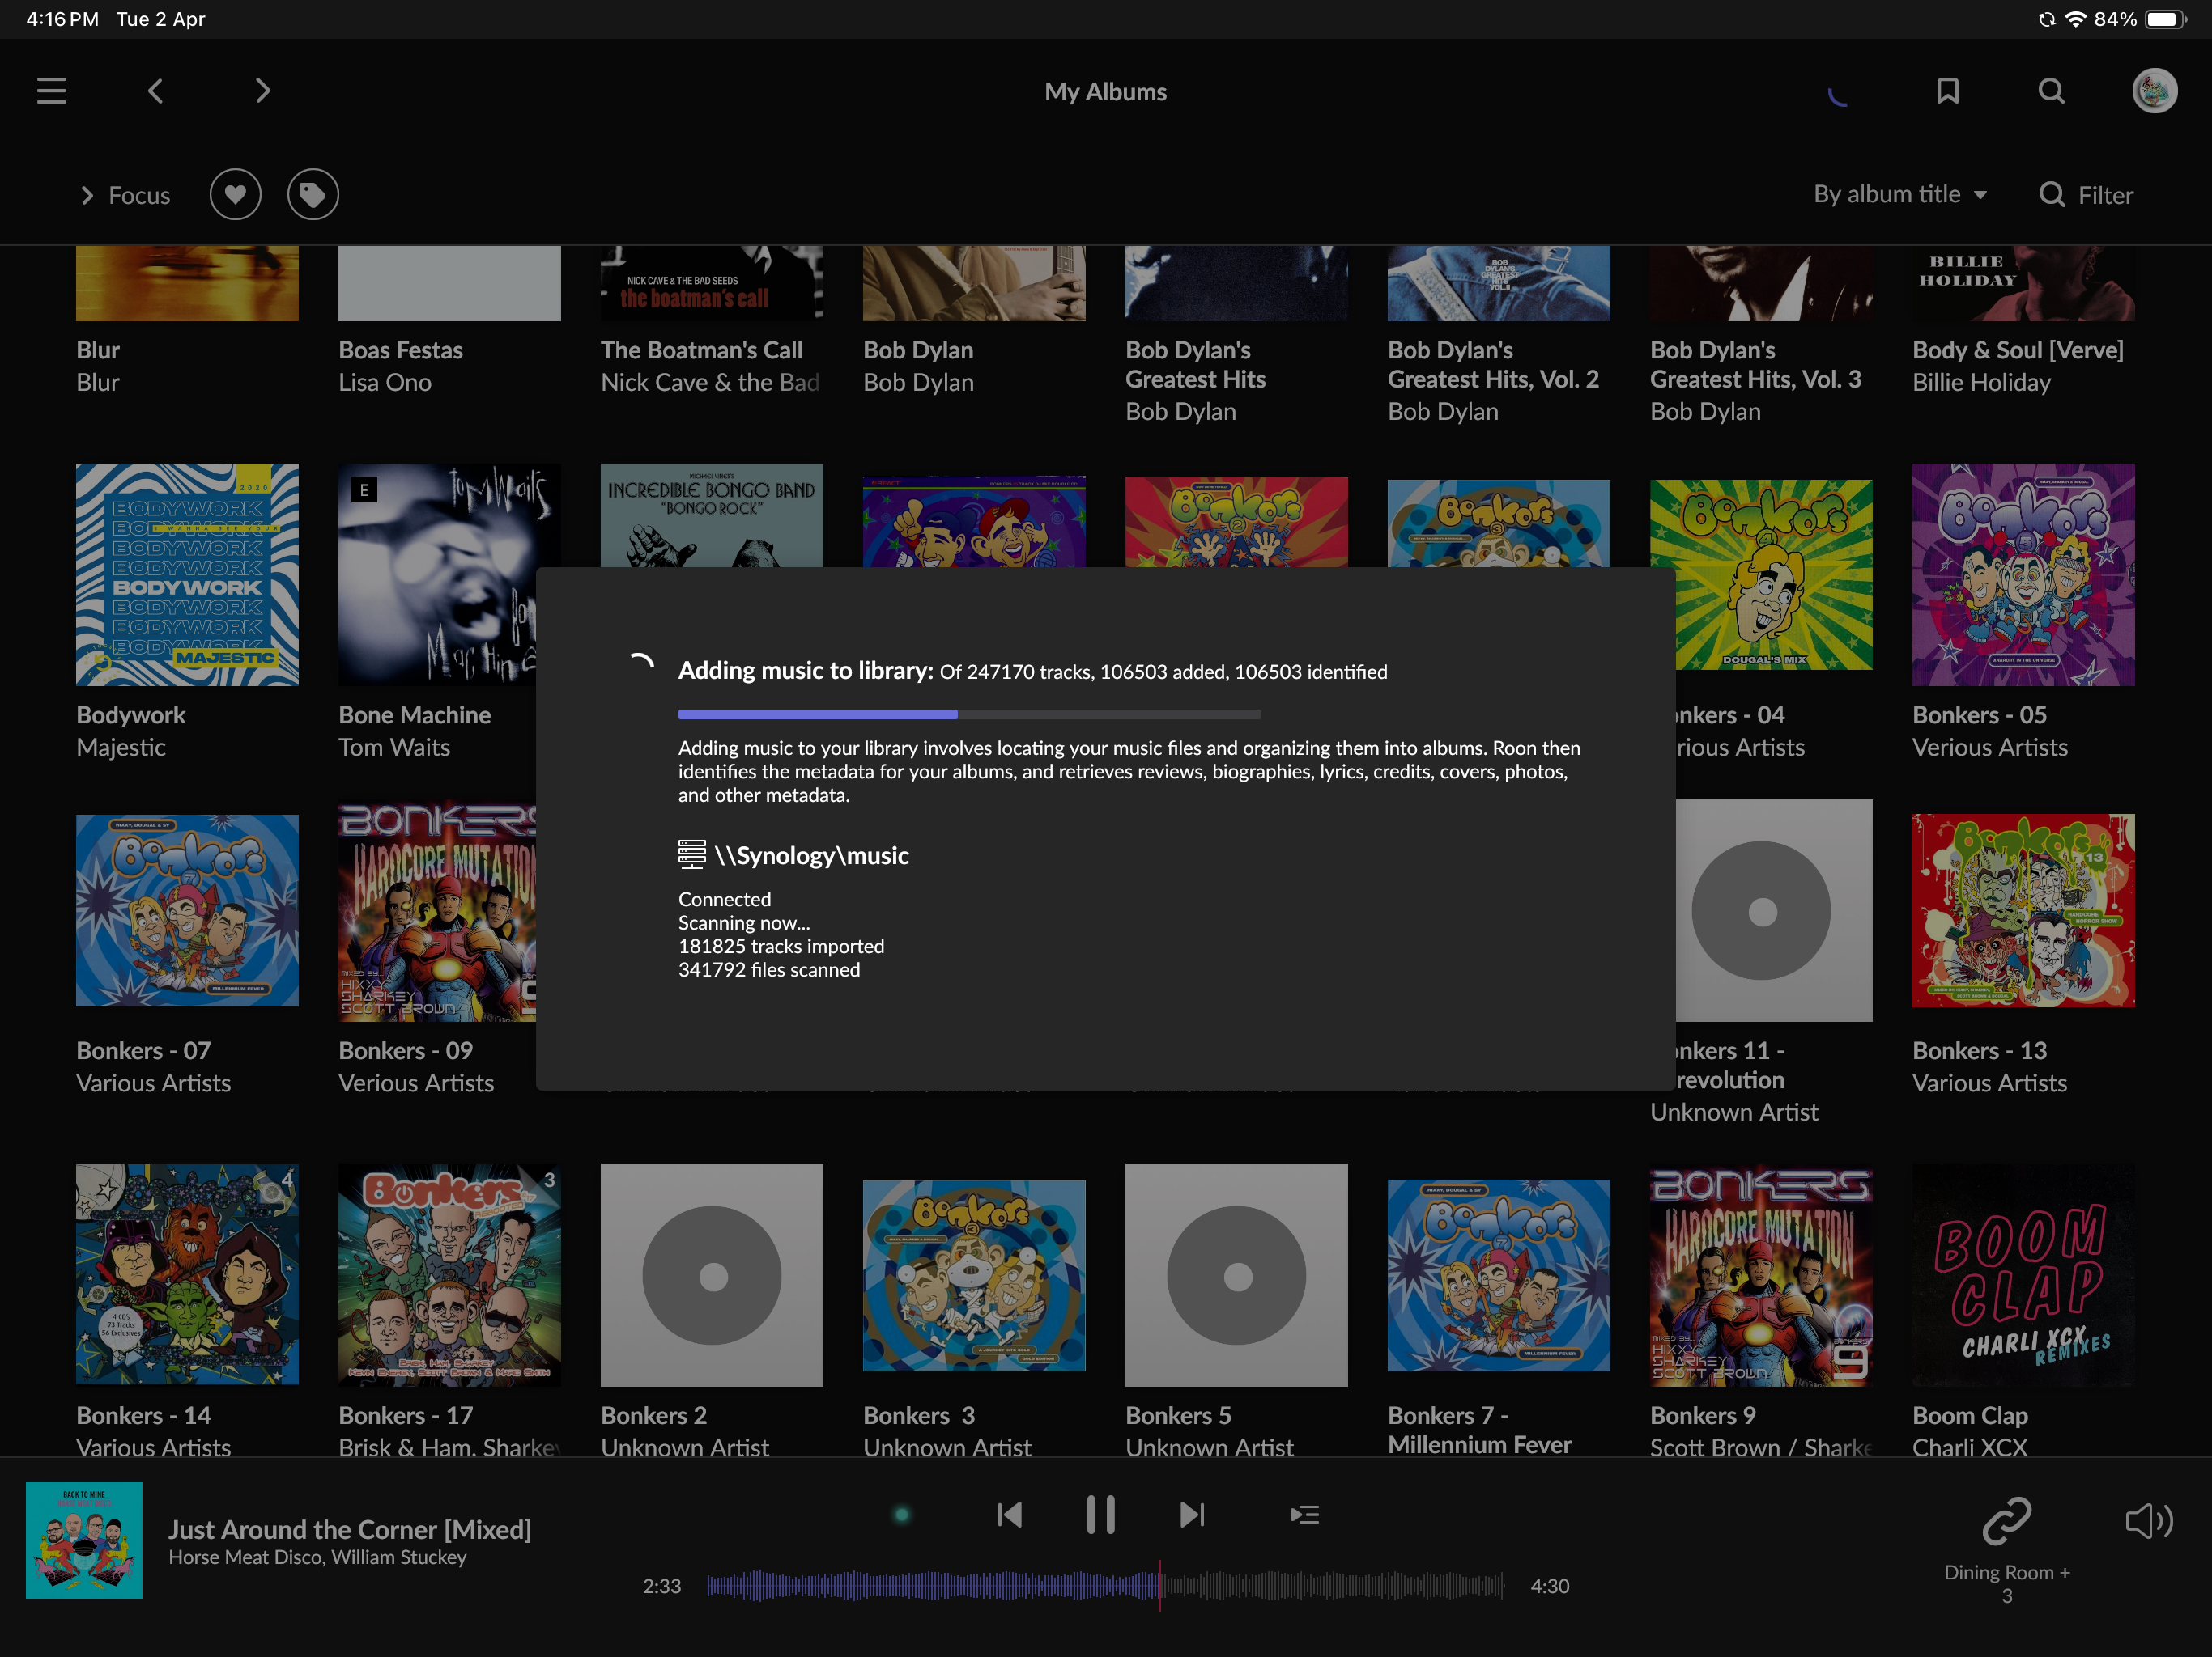The height and width of the screenshot is (1657, 2212).
Task: Click the Filter search field
Action: (2086, 195)
